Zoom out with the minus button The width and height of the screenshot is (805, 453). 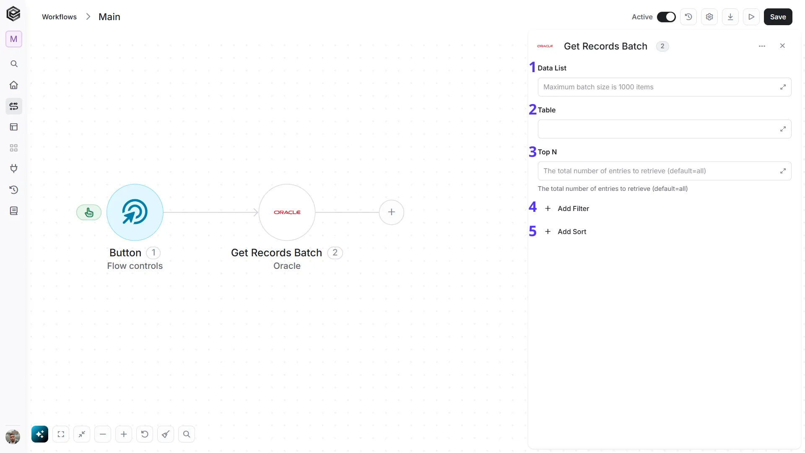pos(103,434)
